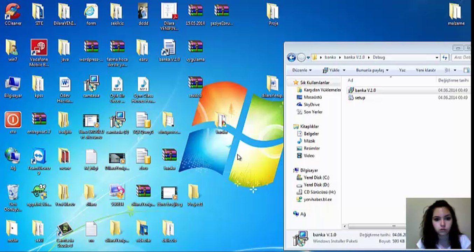
Task: Select the TeamViewer 9 desktop shortcut
Action: [x=39, y=161]
